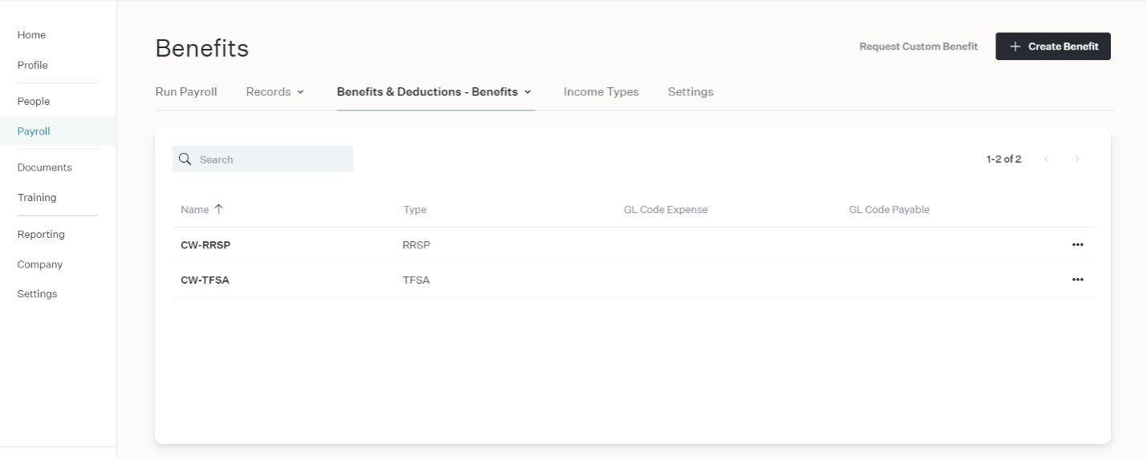The width and height of the screenshot is (1147, 460).
Task: Open the three-dot menu for CW-TFSA
Action: [1077, 280]
